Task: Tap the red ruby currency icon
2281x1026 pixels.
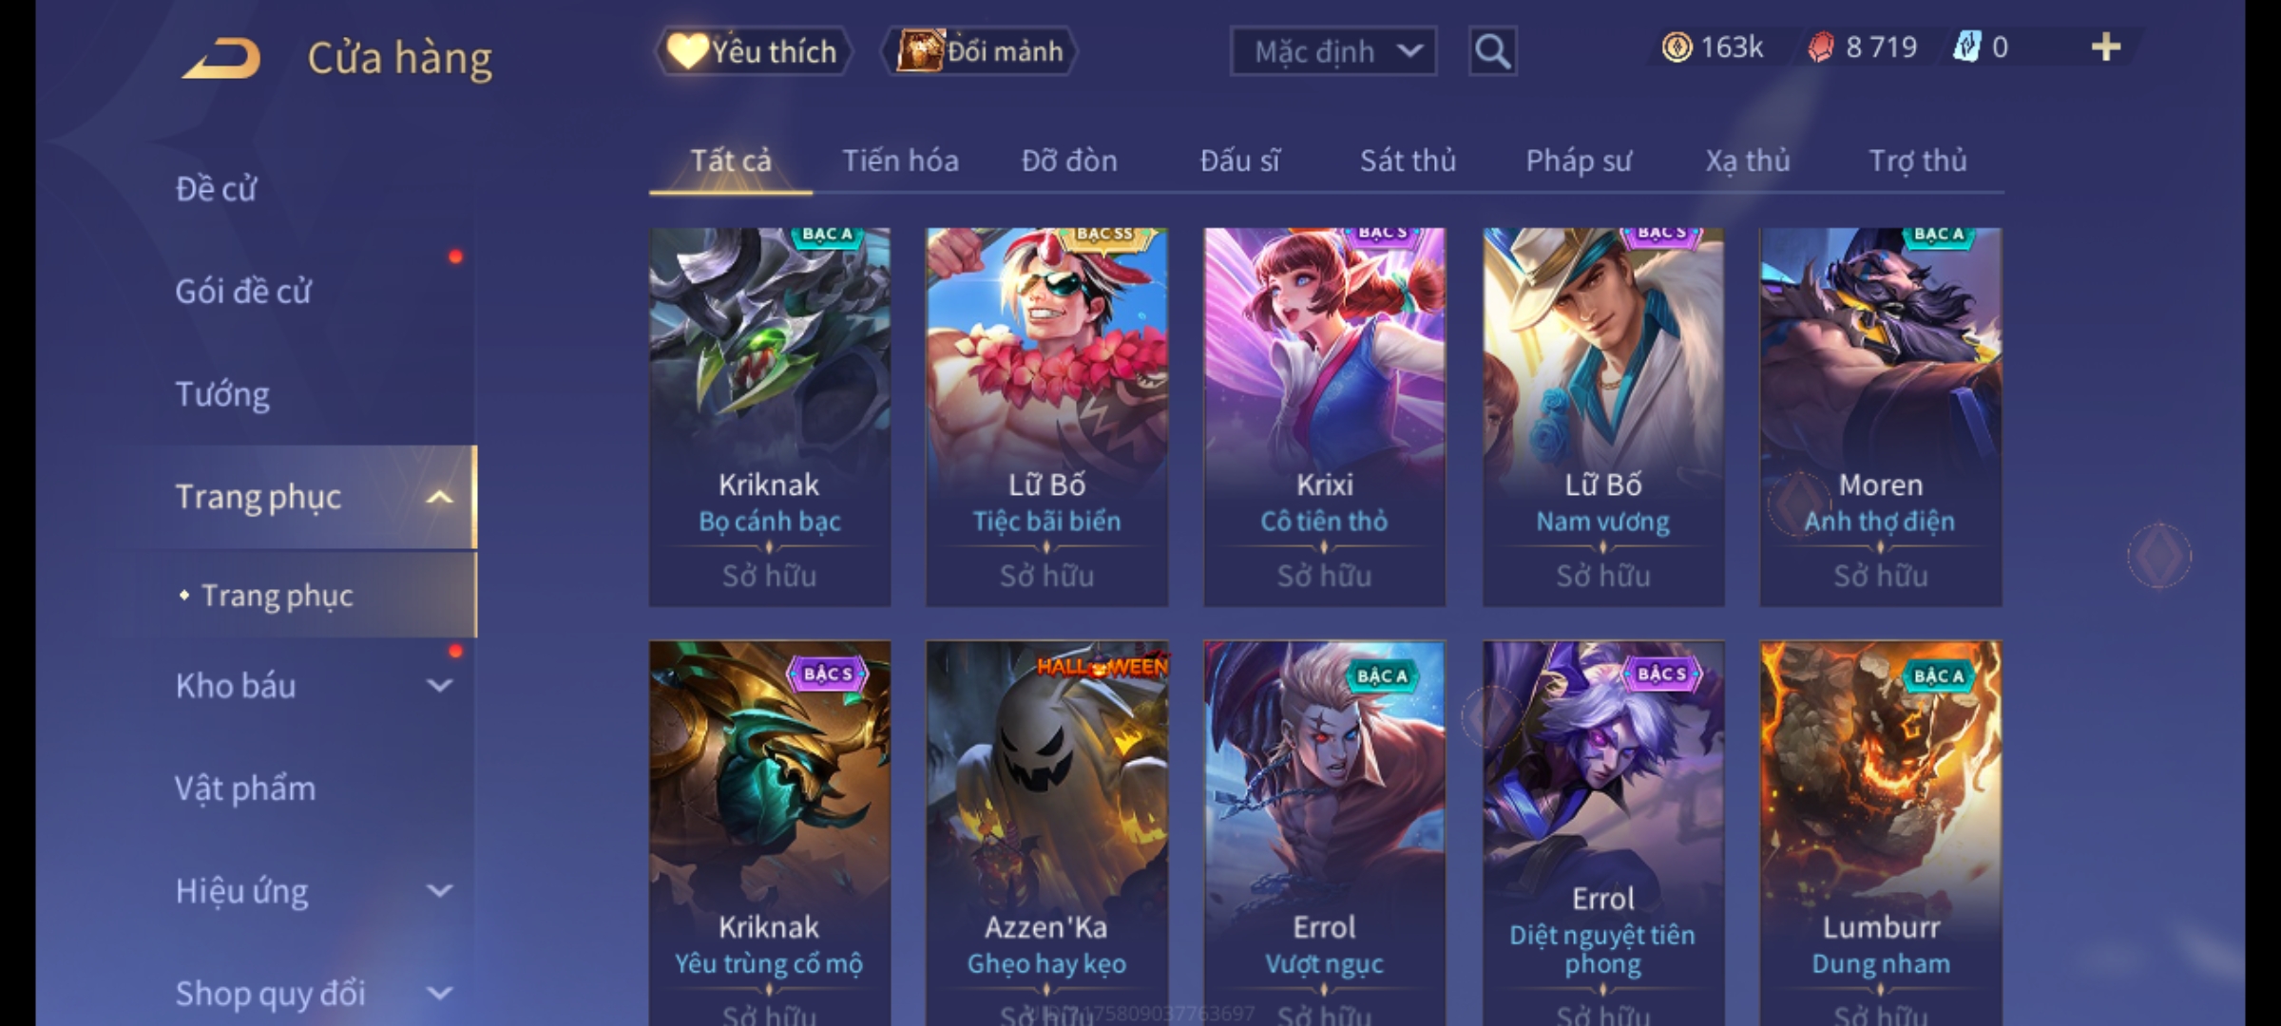Action: click(x=1820, y=47)
